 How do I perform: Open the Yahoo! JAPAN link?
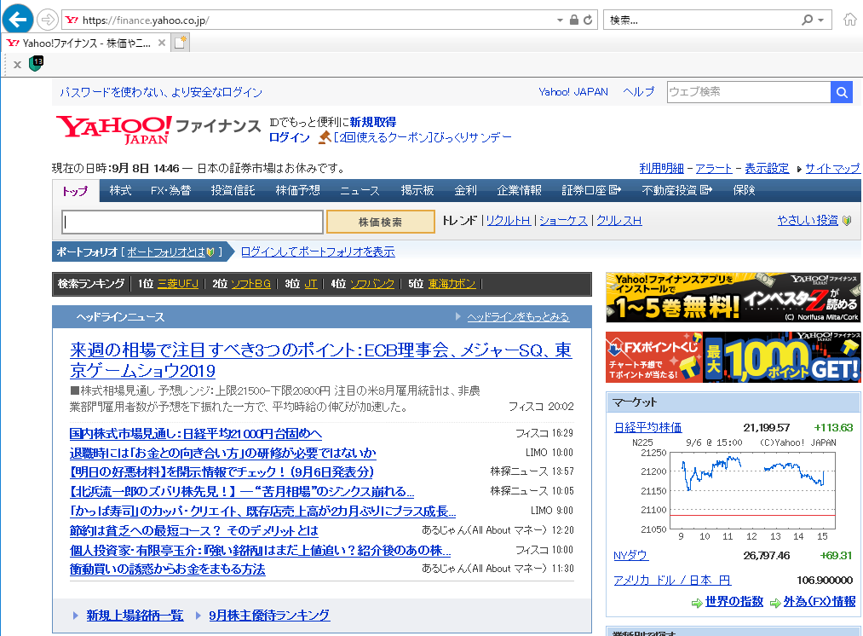tap(573, 92)
